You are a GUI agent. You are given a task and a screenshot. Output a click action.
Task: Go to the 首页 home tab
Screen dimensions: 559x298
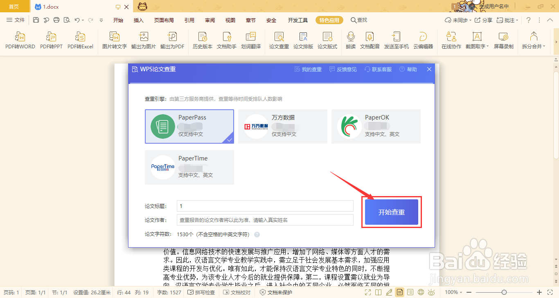click(14, 6)
